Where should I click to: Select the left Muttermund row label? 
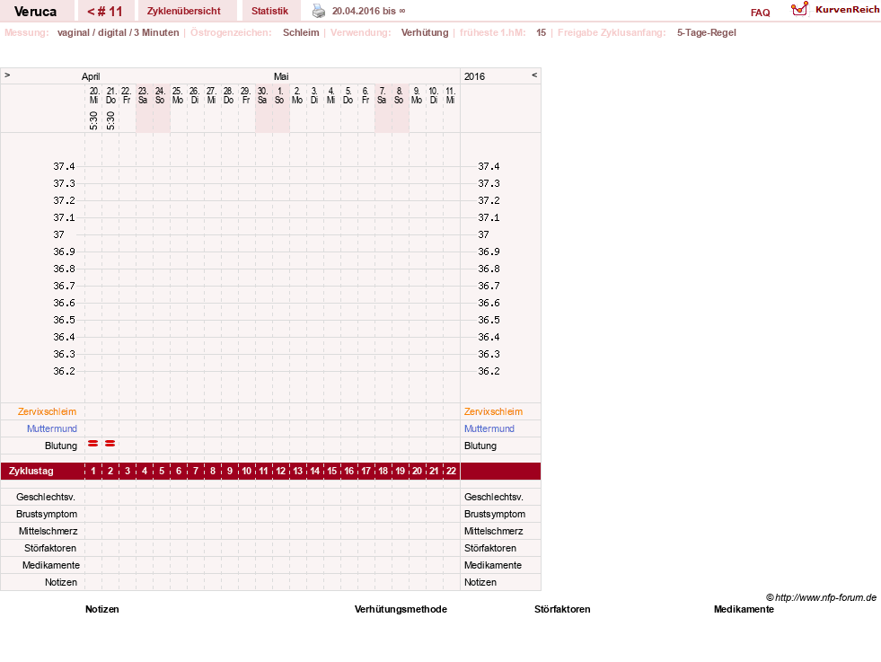52,428
